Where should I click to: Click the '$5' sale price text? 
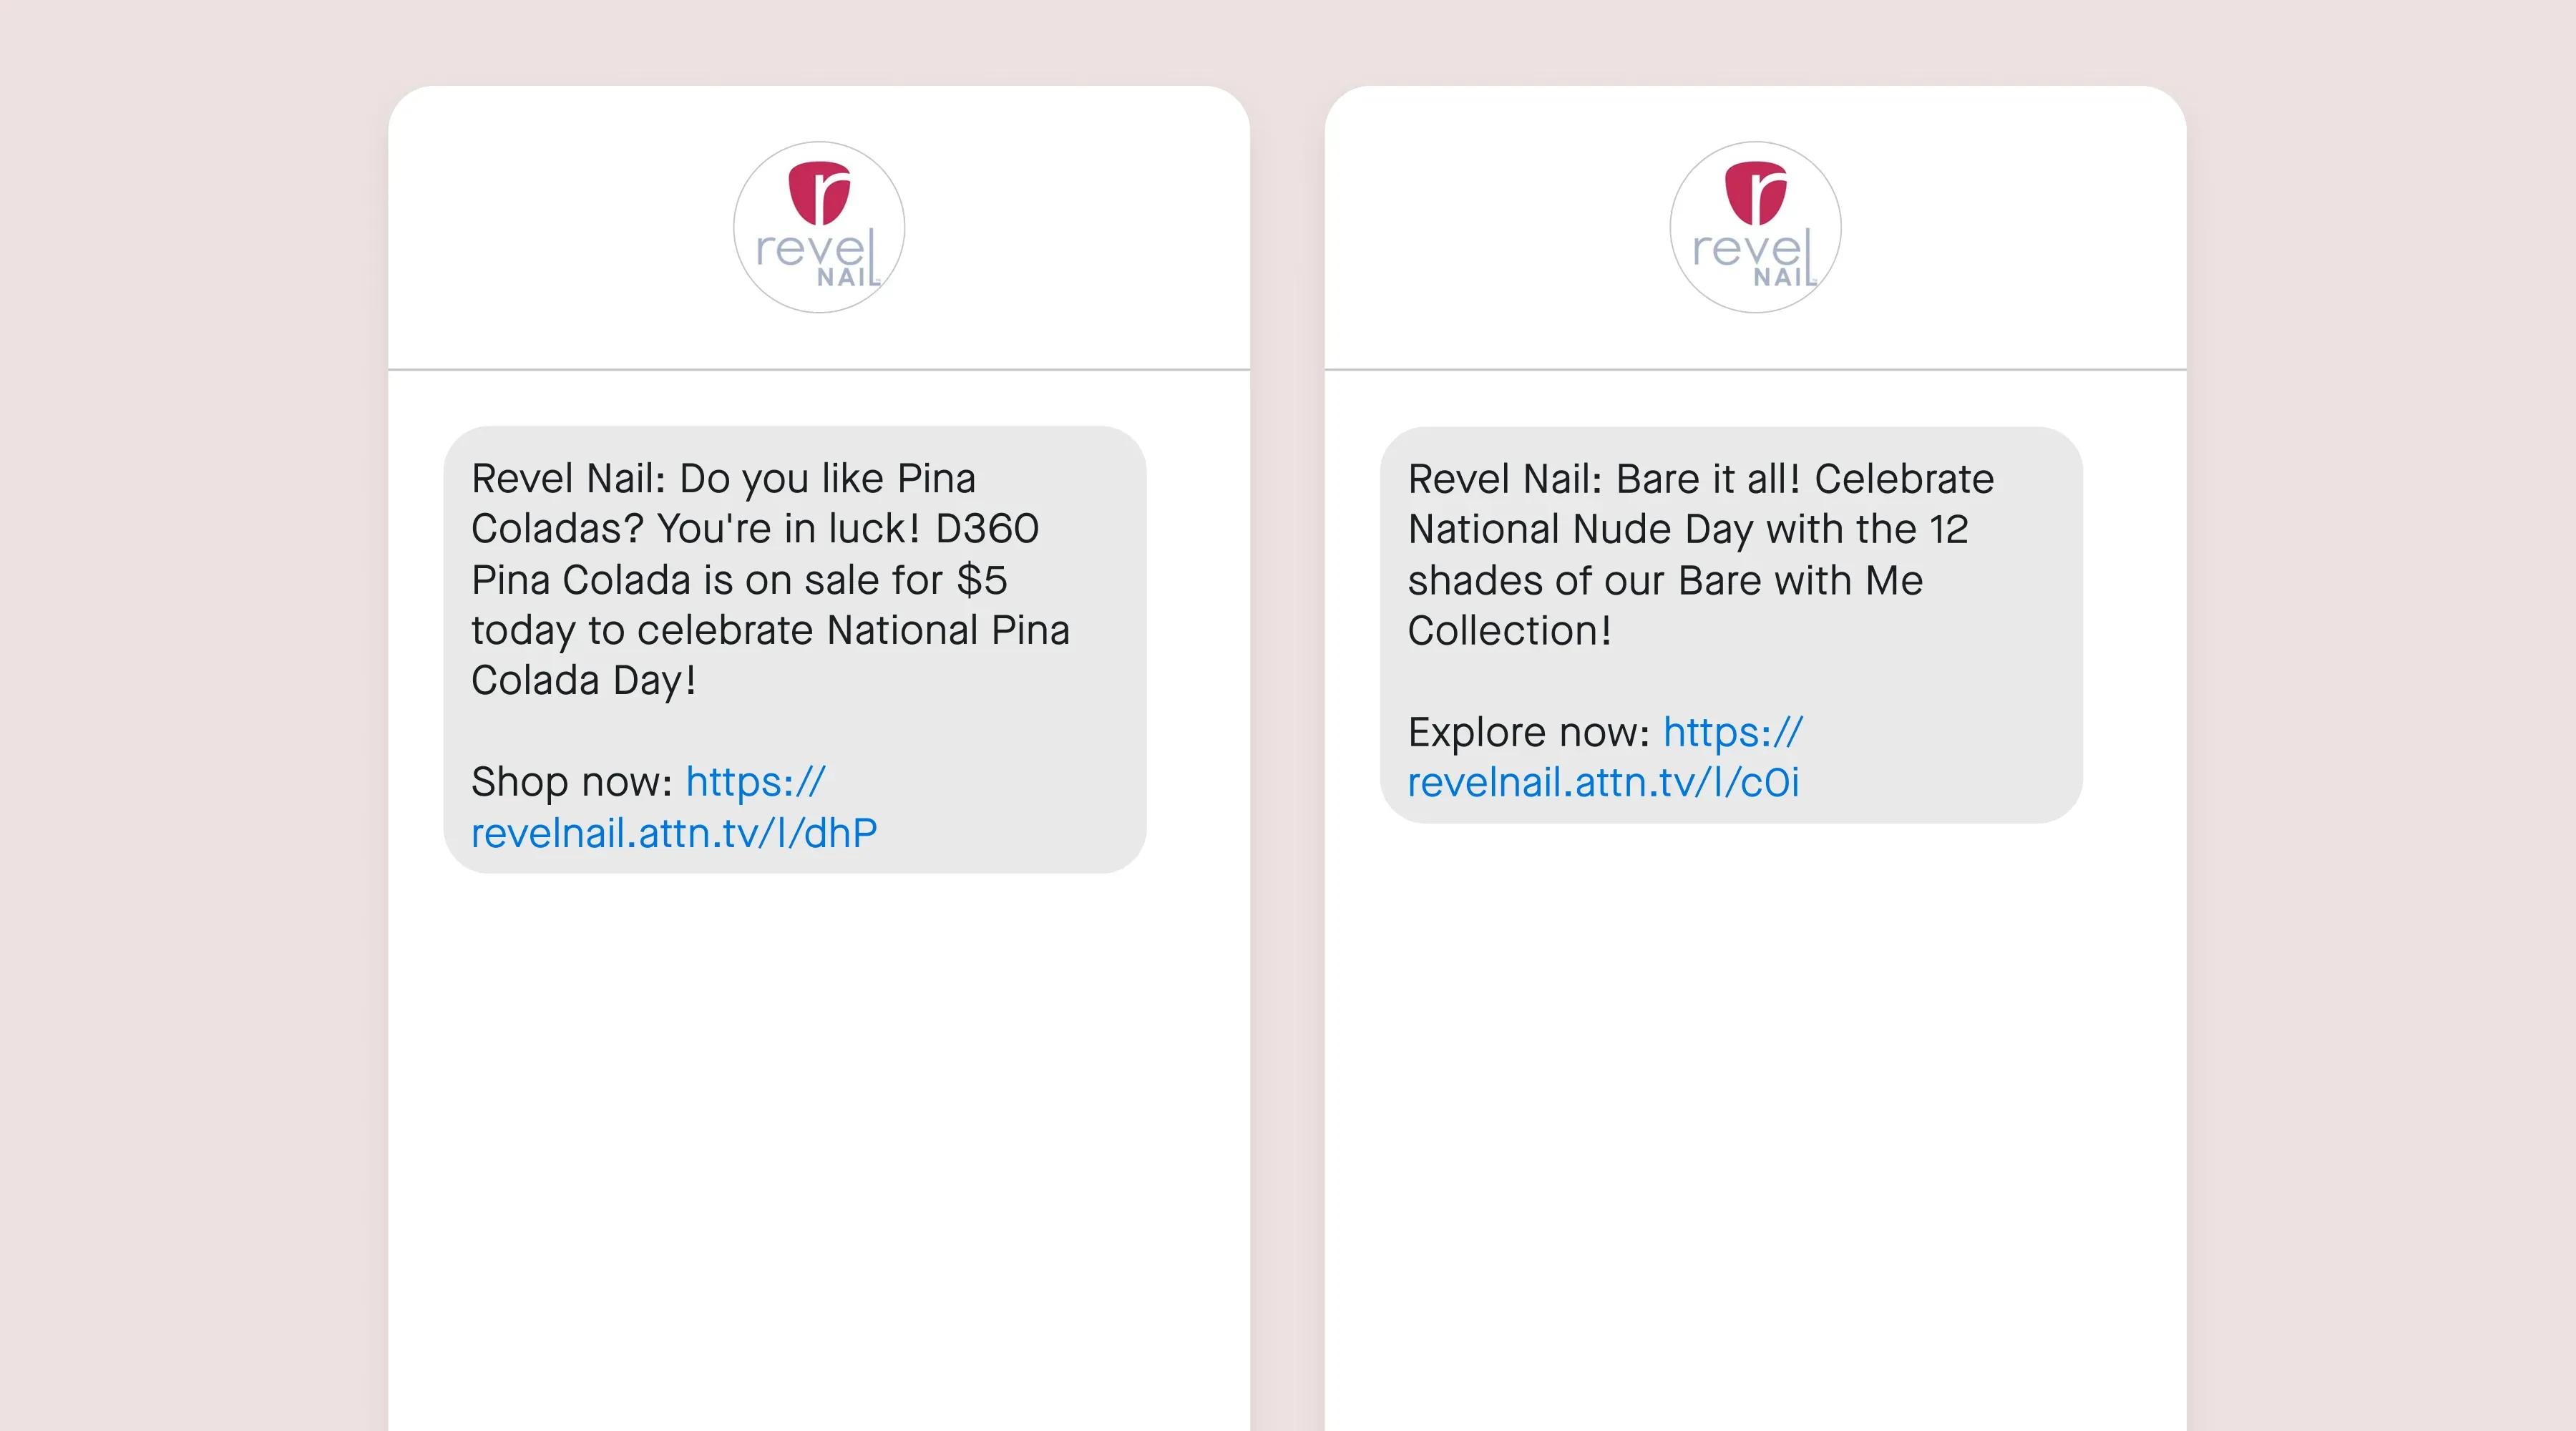(x=981, y=580)
